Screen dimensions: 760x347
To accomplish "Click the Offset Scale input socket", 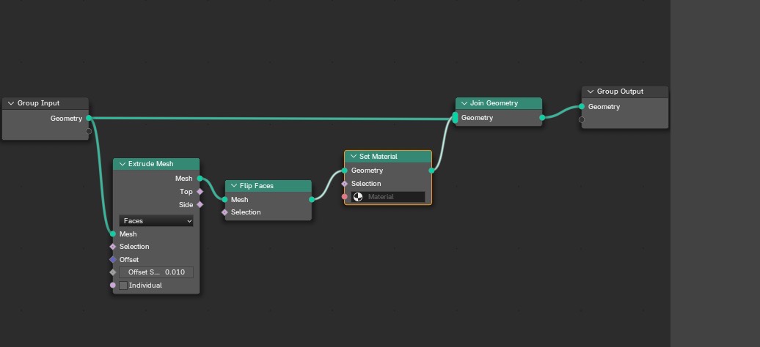I will (113, 272).
